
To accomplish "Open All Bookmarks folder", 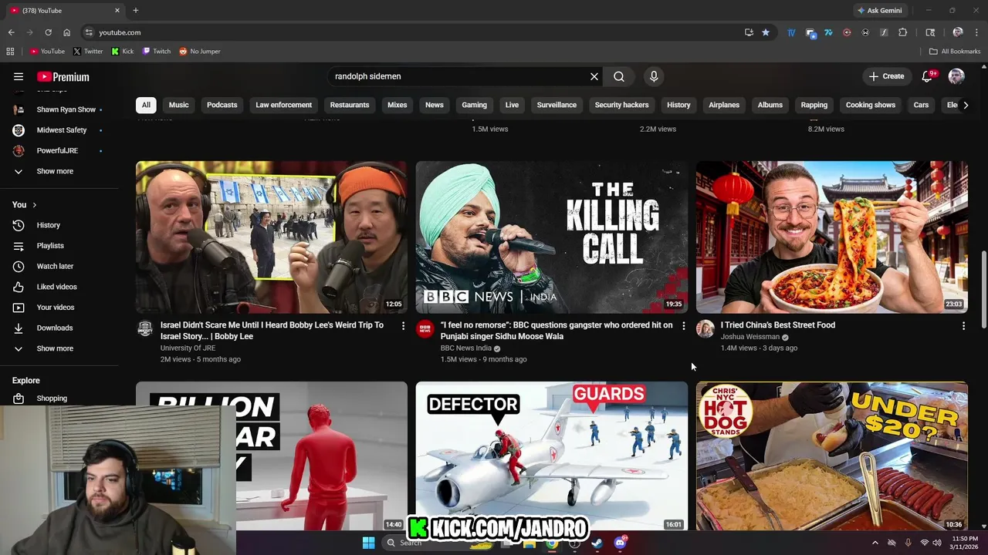I will [955, 52].
